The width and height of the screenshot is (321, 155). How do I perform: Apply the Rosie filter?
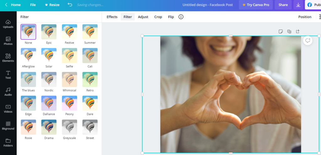[28, 127]
